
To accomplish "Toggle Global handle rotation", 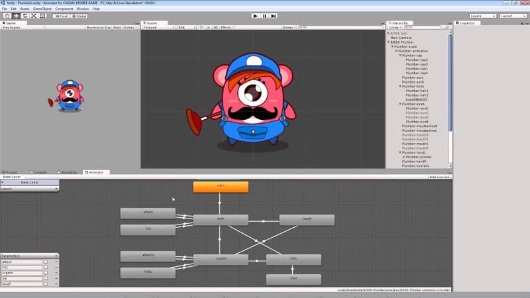I will [79, 16].
